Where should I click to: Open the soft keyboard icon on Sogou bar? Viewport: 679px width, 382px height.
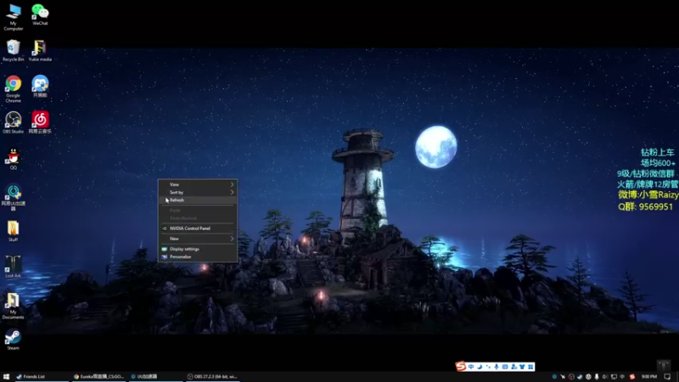(x=505, y=367)
